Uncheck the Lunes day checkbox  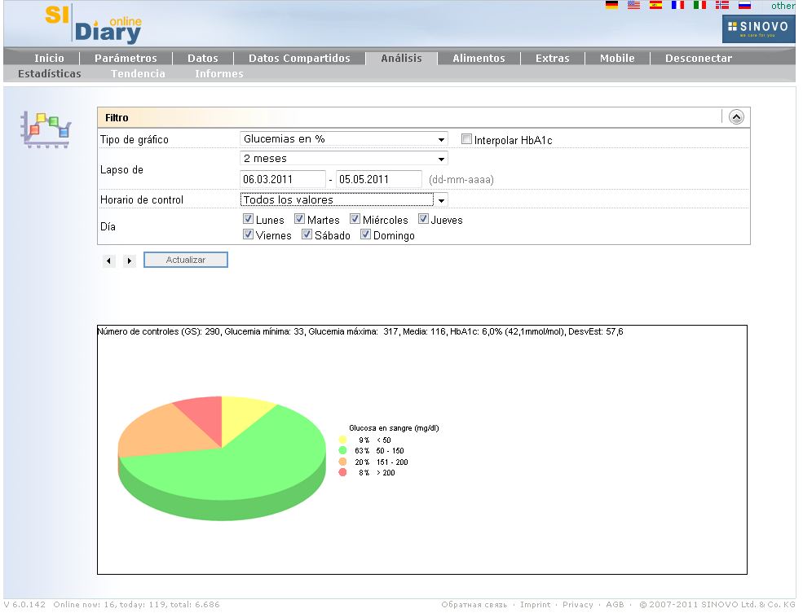[x=249, y=219]
